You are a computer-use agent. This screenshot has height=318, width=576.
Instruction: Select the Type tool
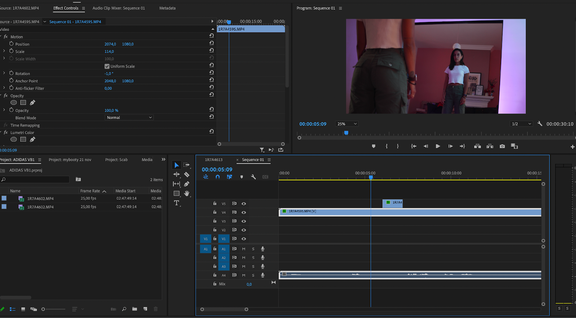pos(176,203)
